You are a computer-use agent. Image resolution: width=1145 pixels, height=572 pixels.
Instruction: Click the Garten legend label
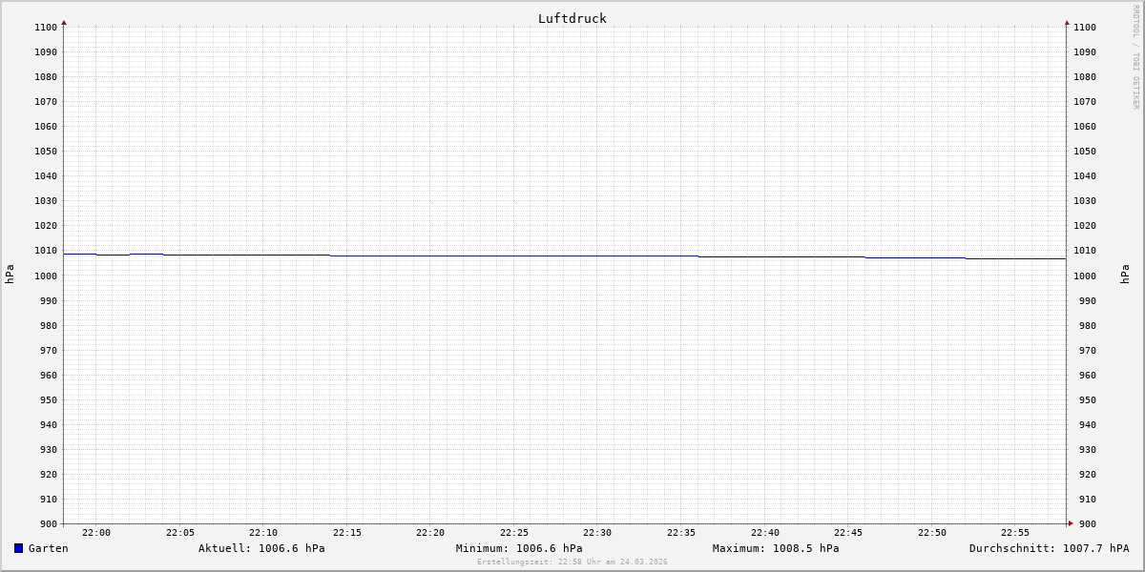click(48, 548)
